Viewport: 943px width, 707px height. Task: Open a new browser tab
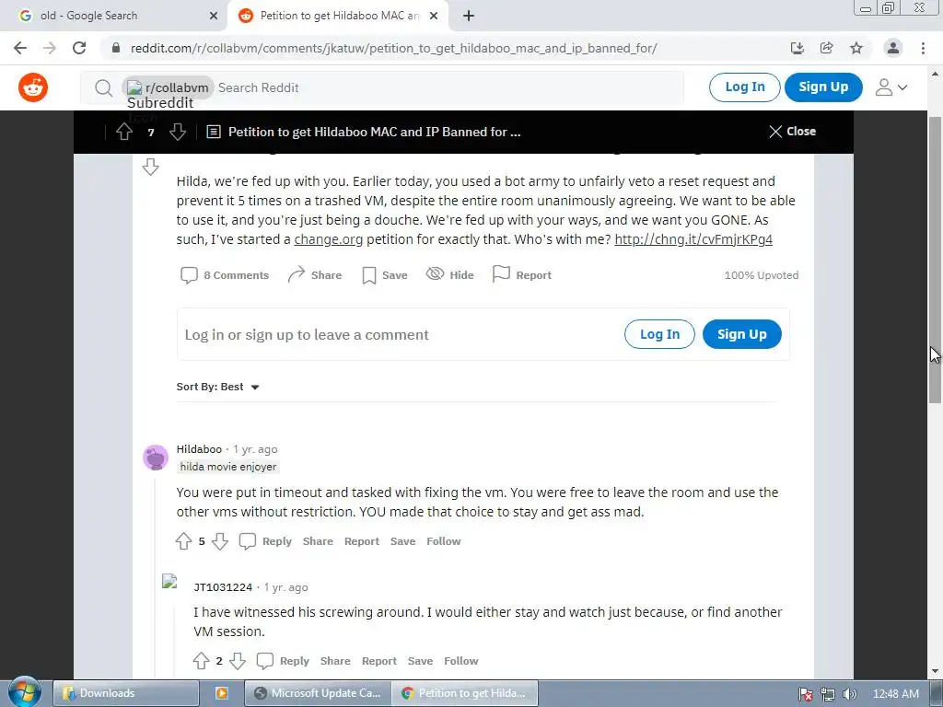(x=469, y=16)
